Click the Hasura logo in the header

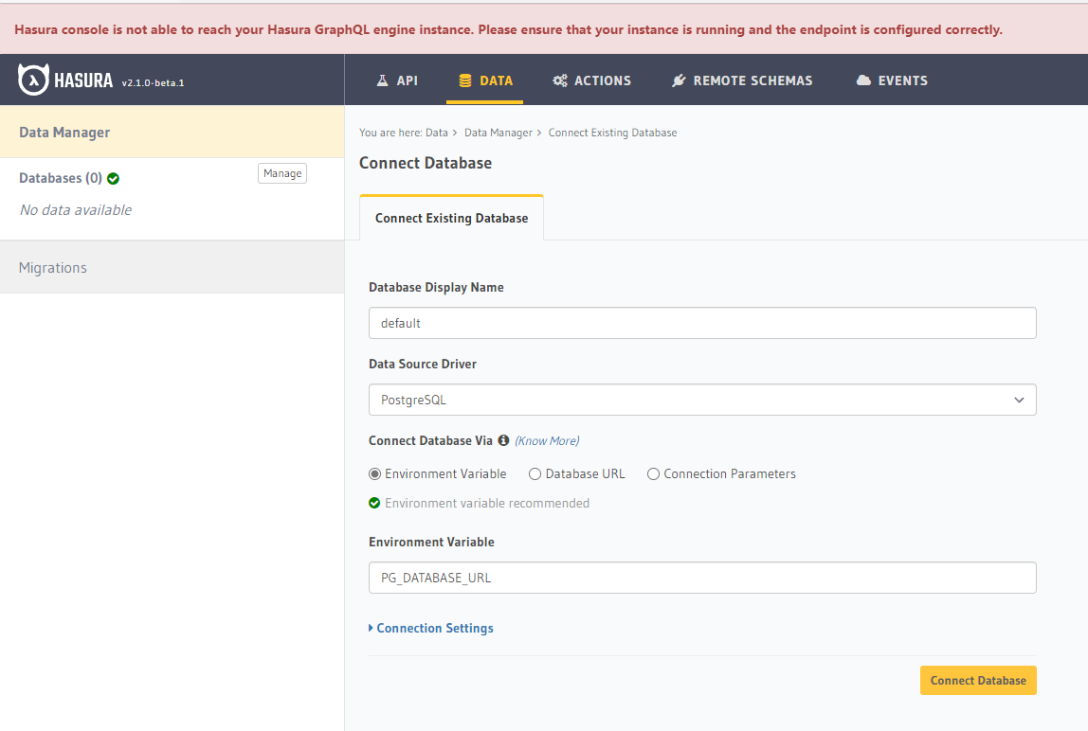[31, 79]
